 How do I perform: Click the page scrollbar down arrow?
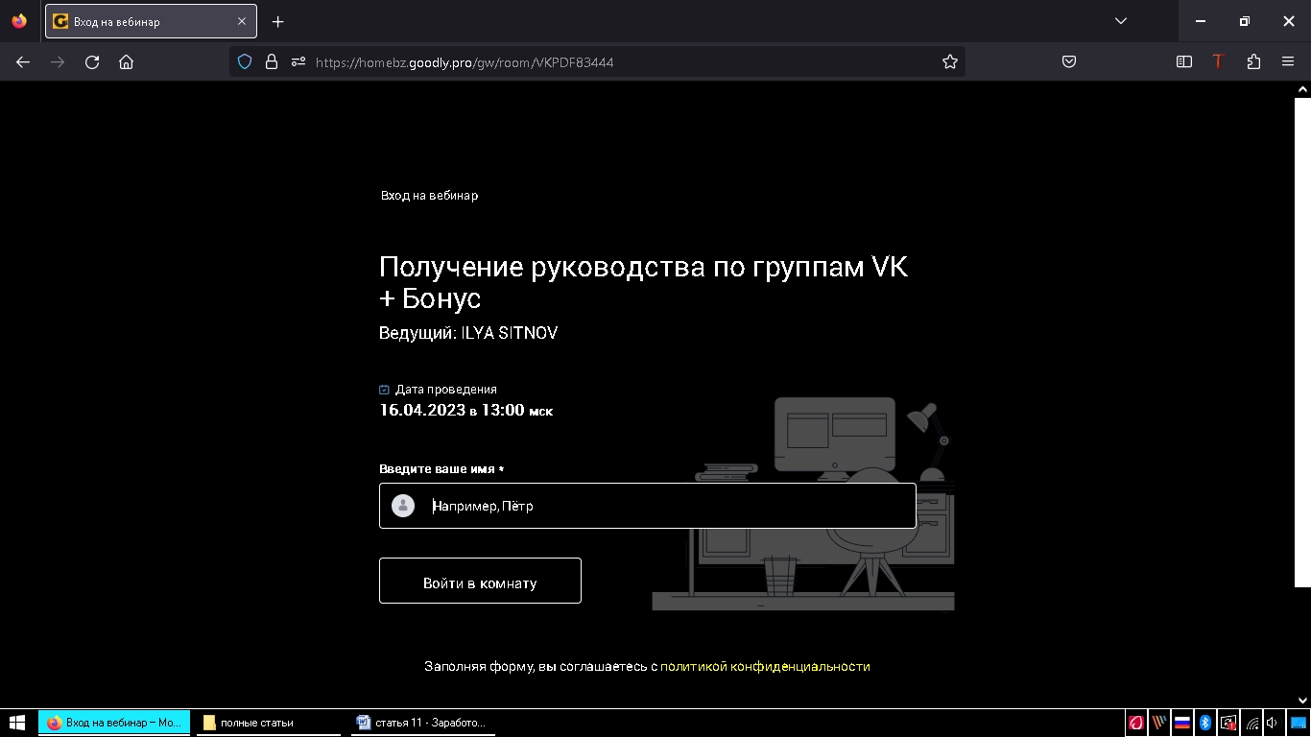coord(1302,701)
